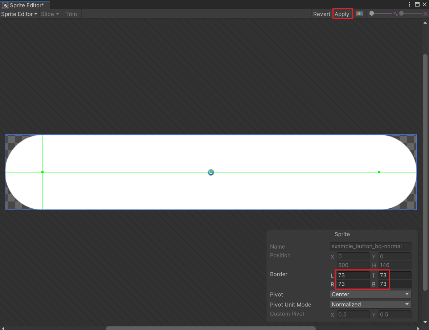Click the Border label
429x330 pixels.
[x=278, y=274]
